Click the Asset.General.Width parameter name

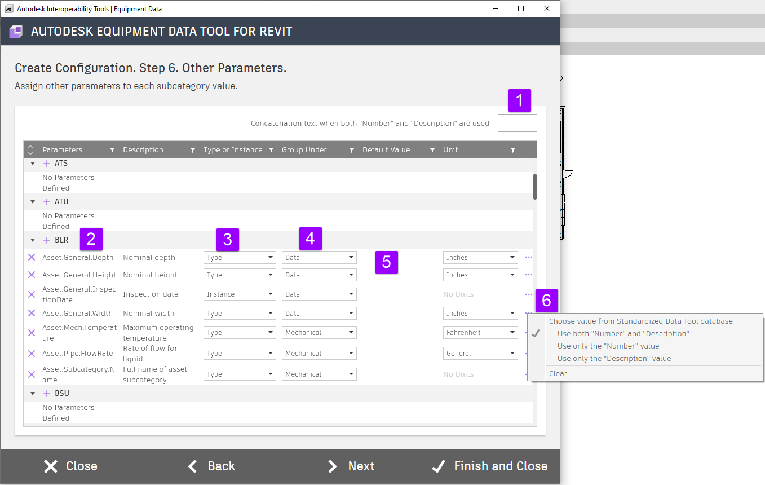point(78,314)
